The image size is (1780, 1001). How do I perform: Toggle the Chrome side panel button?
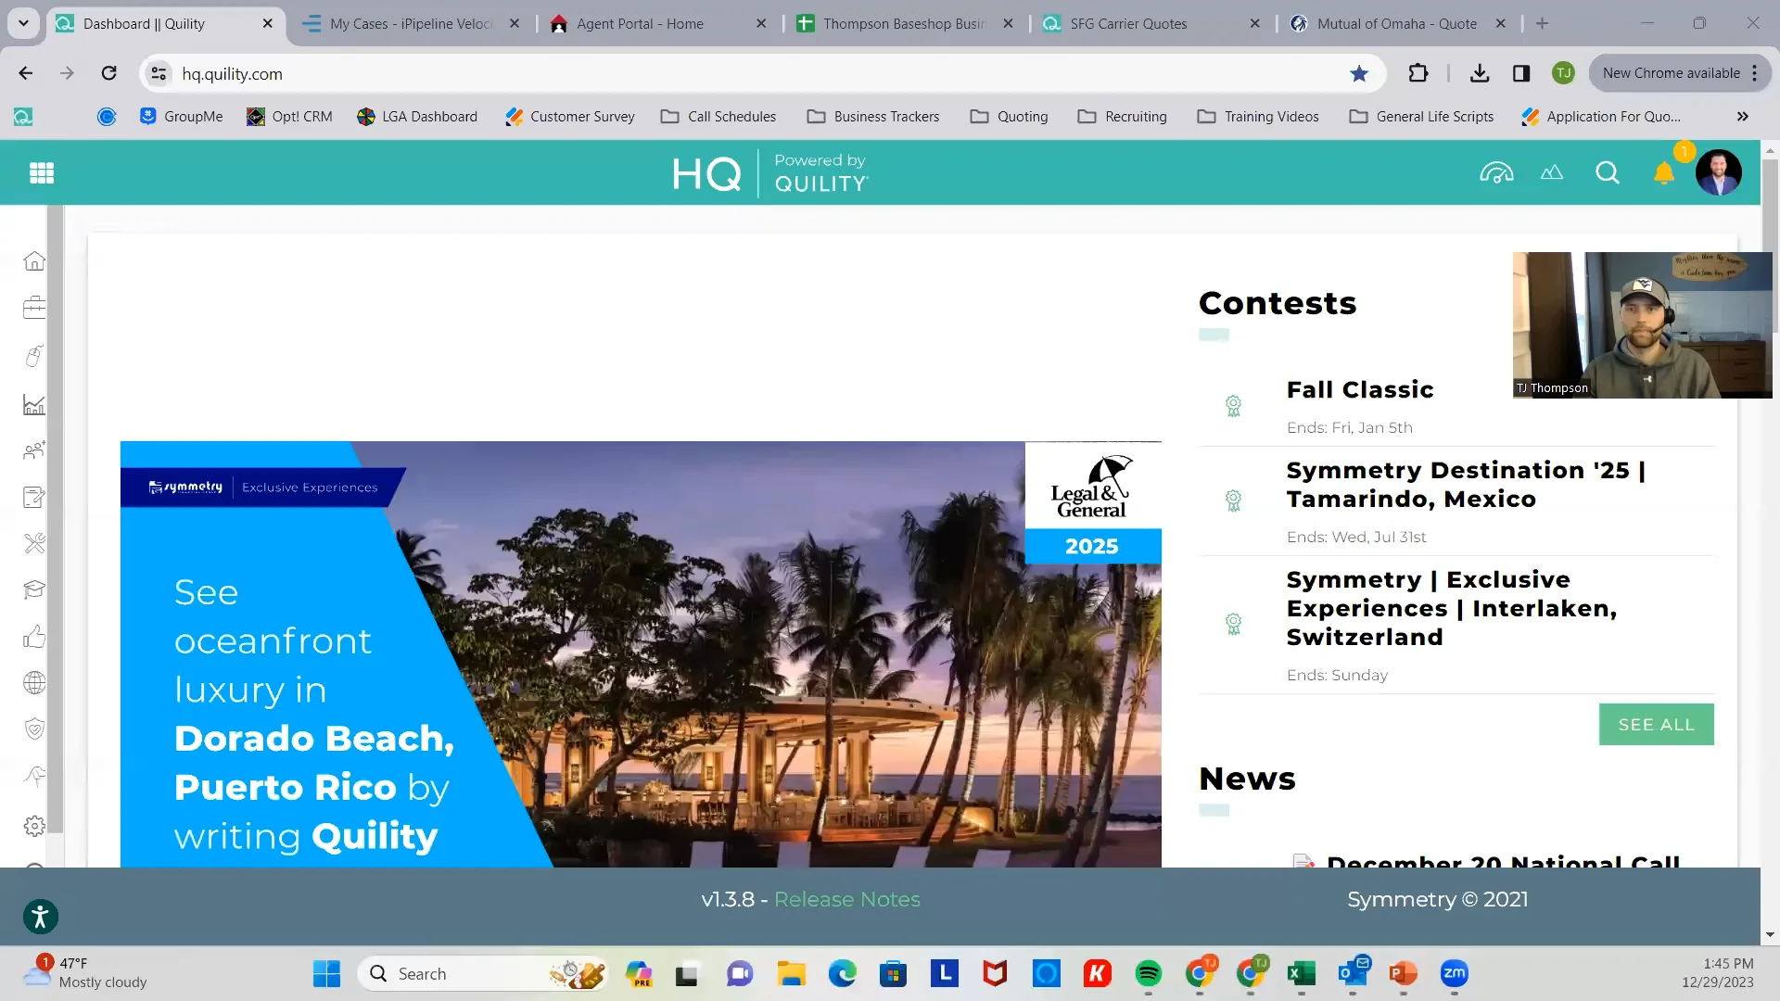1521,73
